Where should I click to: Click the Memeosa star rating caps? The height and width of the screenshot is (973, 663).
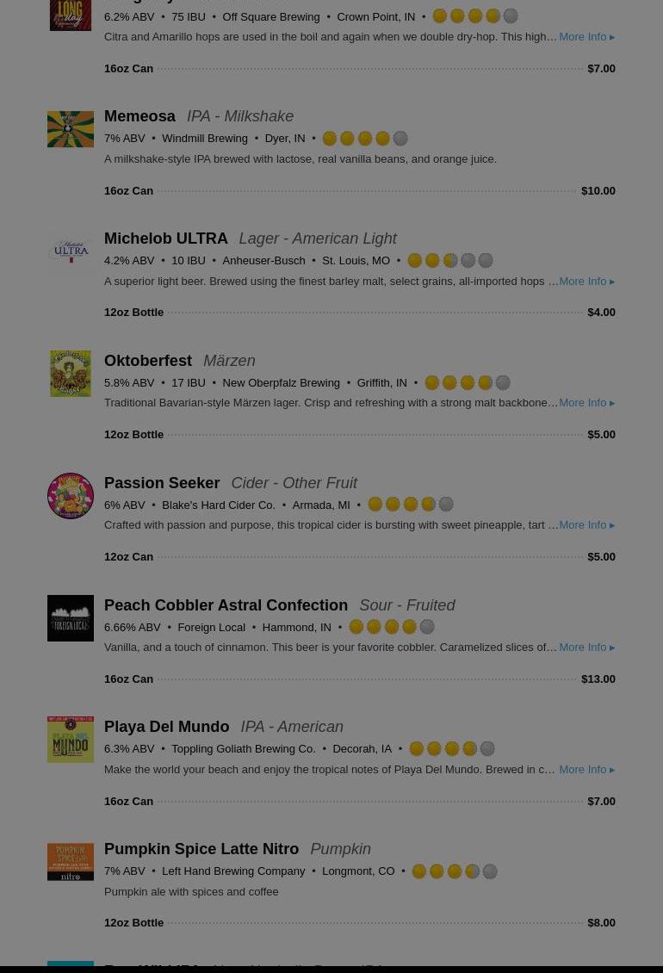[365, 139]
